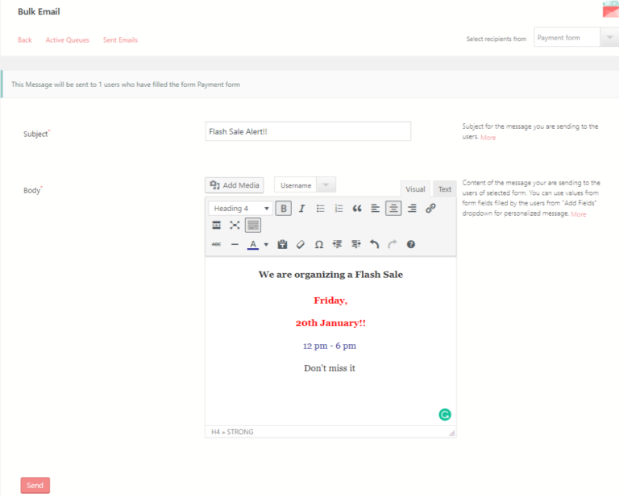Click Paste as text icon
This screenshot has height=497, width=619.
pos(282,245)
